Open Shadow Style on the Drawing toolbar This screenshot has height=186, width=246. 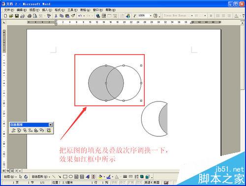point(142,177)
